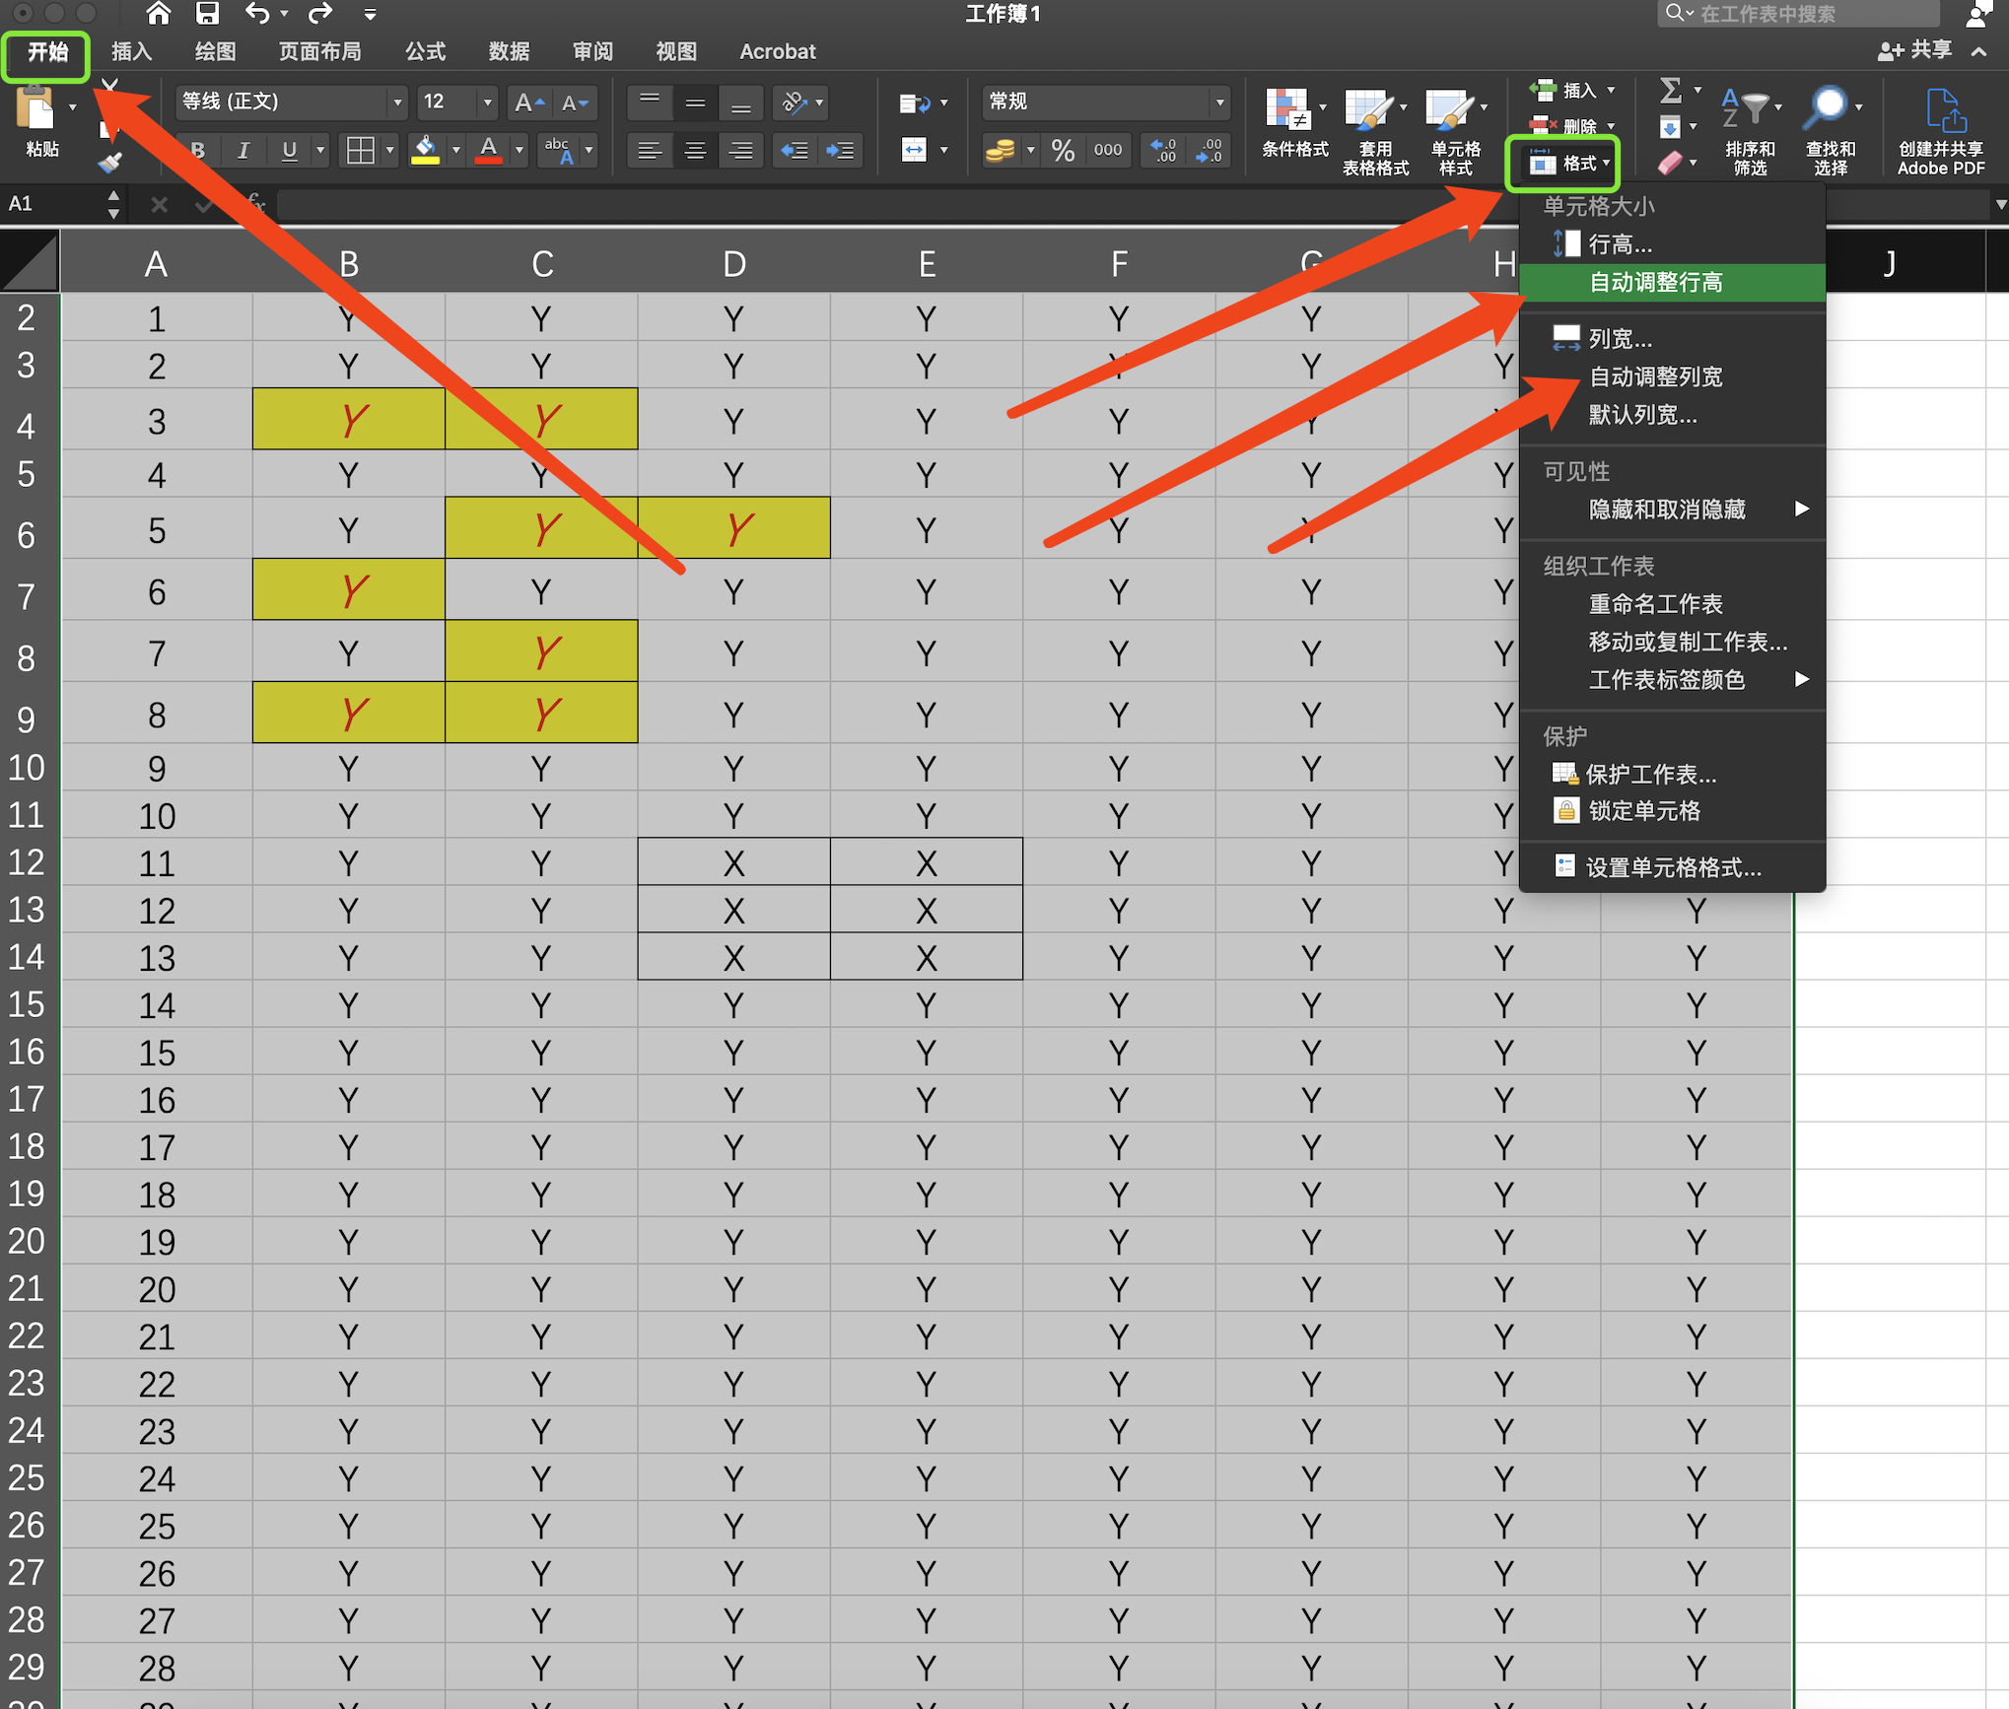
Task: Open the font size dropdown
Action: [x=488, y=103]
